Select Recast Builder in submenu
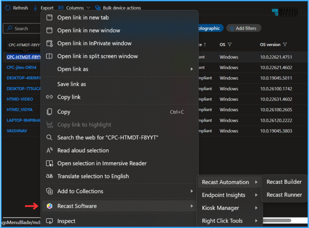 (x=284, y=182)
